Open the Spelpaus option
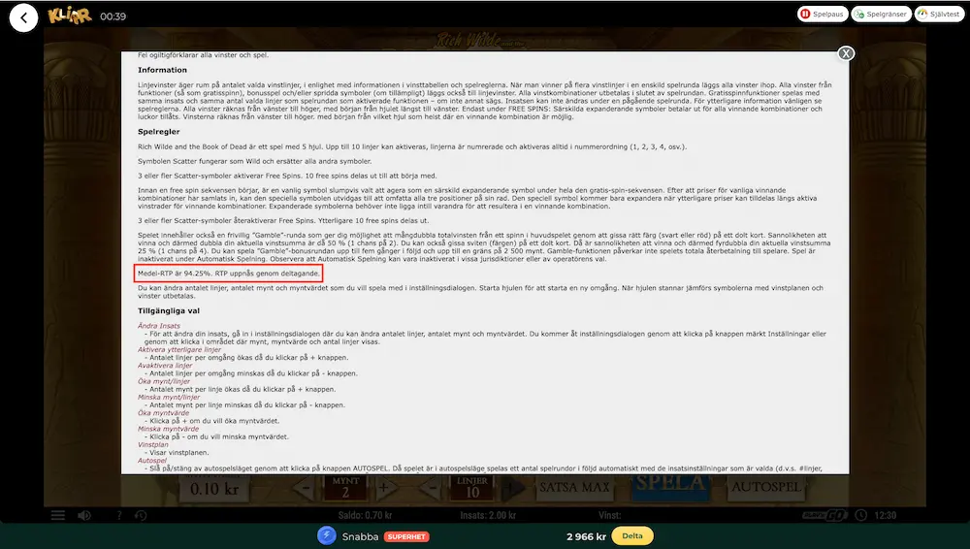The width and height of the screenshot is (970, 549). click(823, 14)
